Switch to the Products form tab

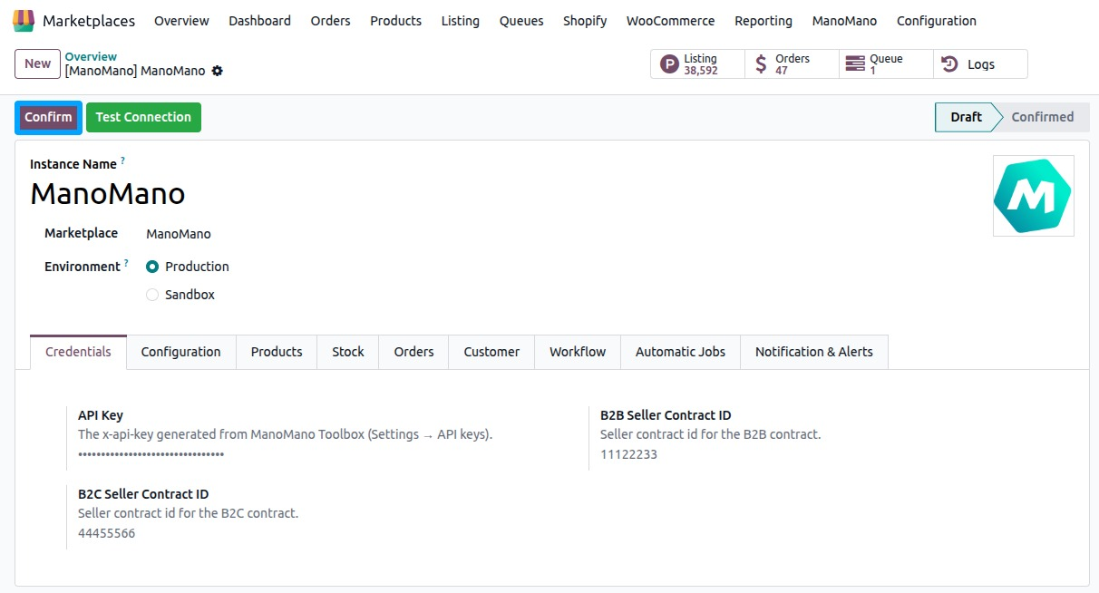(277, 352)
